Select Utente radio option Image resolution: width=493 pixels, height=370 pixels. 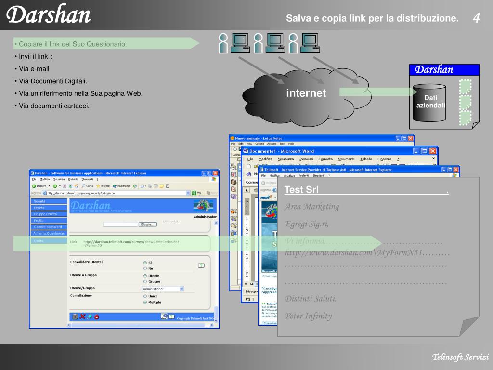[145, 276]
